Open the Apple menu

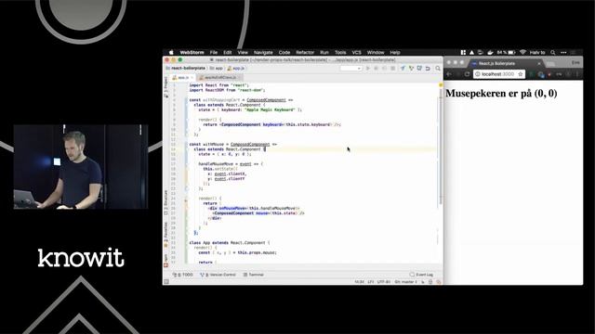coord(171,53)
